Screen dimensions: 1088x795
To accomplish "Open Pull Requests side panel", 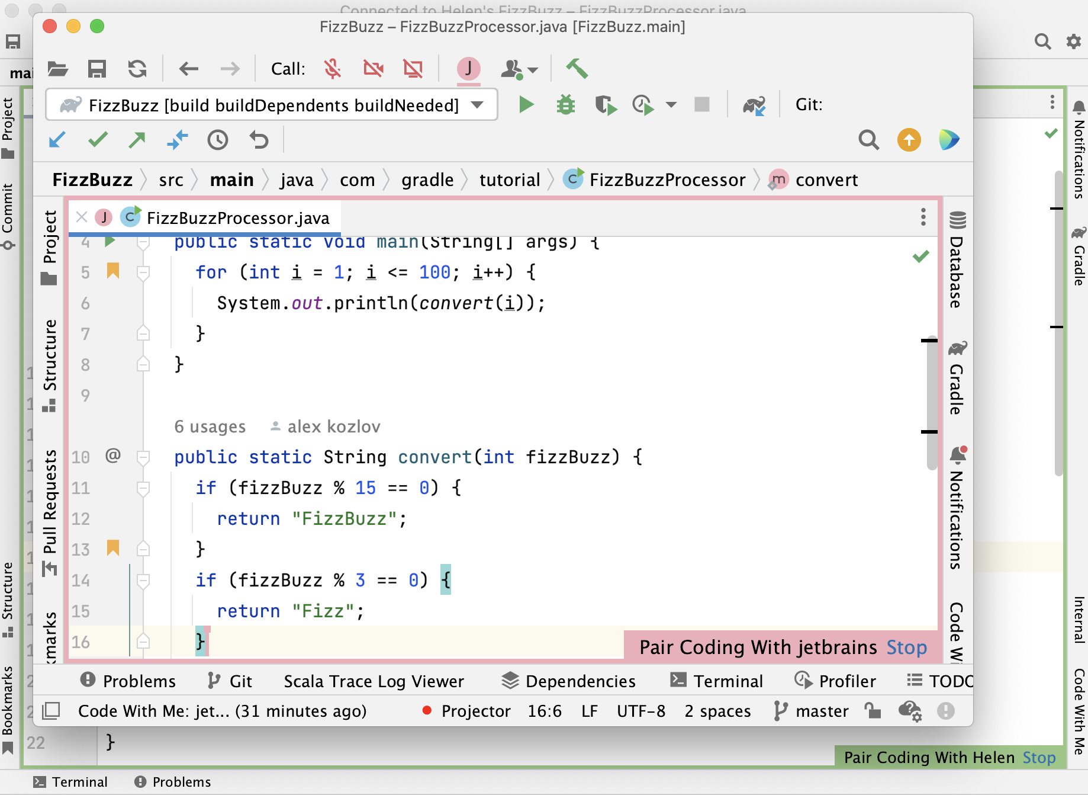I will click(x=50, y=513).
